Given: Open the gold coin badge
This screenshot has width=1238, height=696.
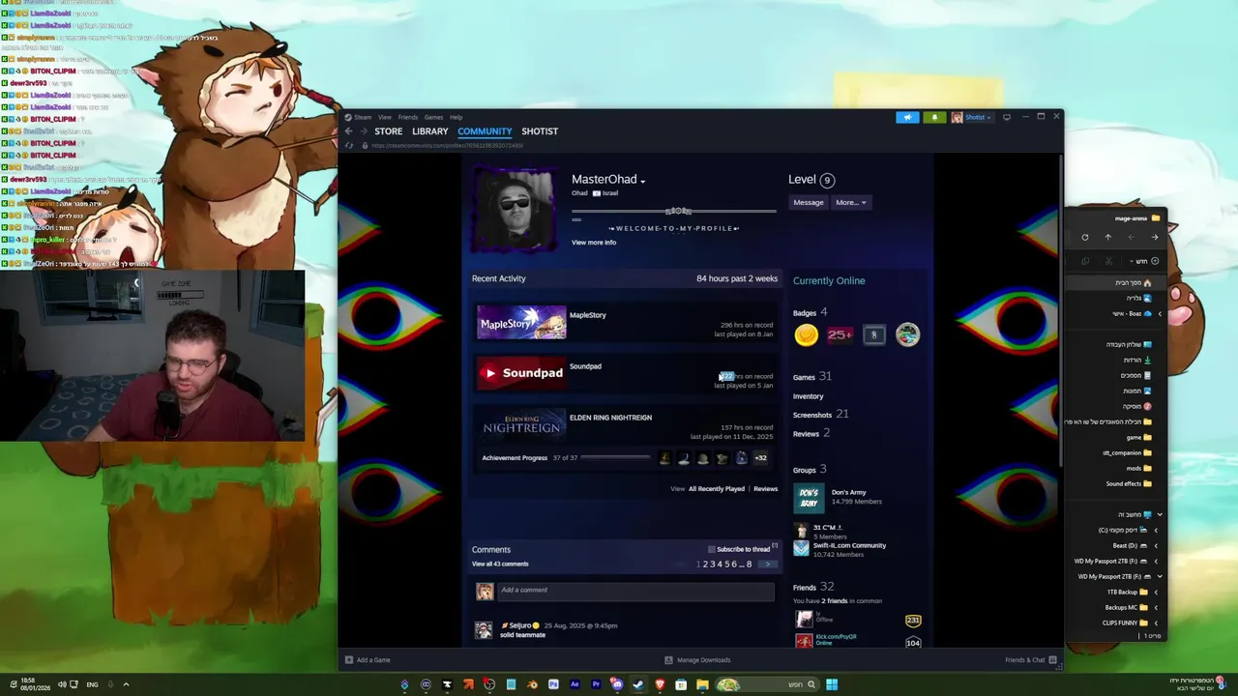Looking at the screenshot, I should [x=806, y=334].
